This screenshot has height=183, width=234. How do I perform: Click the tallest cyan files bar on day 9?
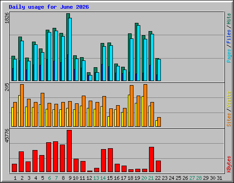(x=70, y=49)
